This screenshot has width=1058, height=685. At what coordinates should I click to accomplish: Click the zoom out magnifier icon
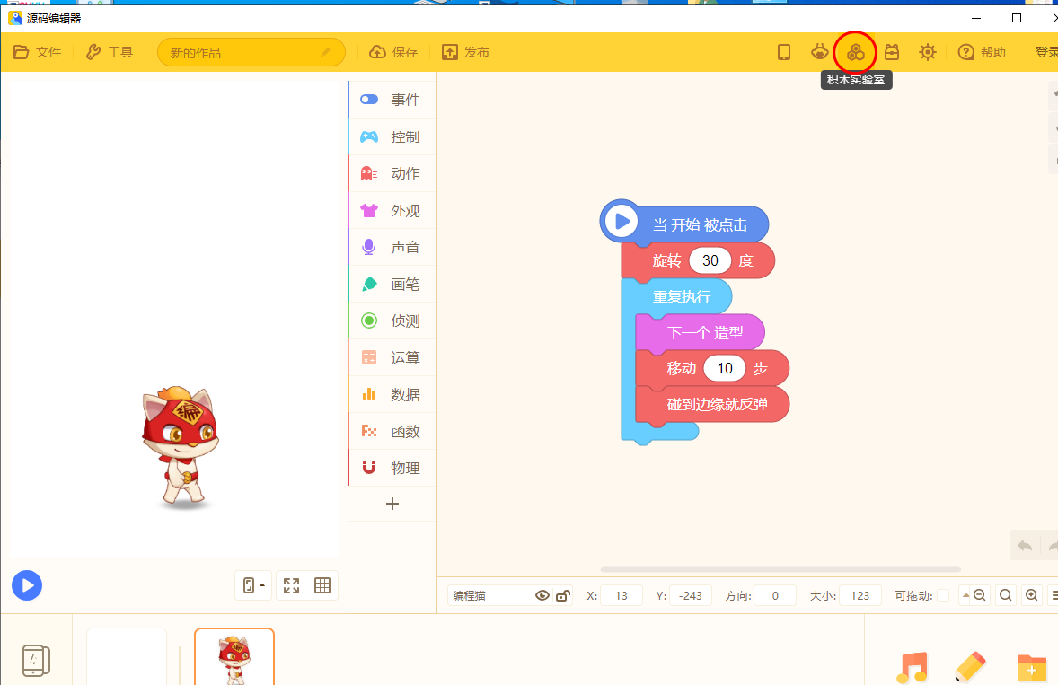point(980,595)
